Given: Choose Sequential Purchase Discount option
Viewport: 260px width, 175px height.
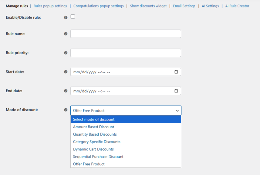Looking at the screenshot, I should pyautogui.click(x=98, y=157).
